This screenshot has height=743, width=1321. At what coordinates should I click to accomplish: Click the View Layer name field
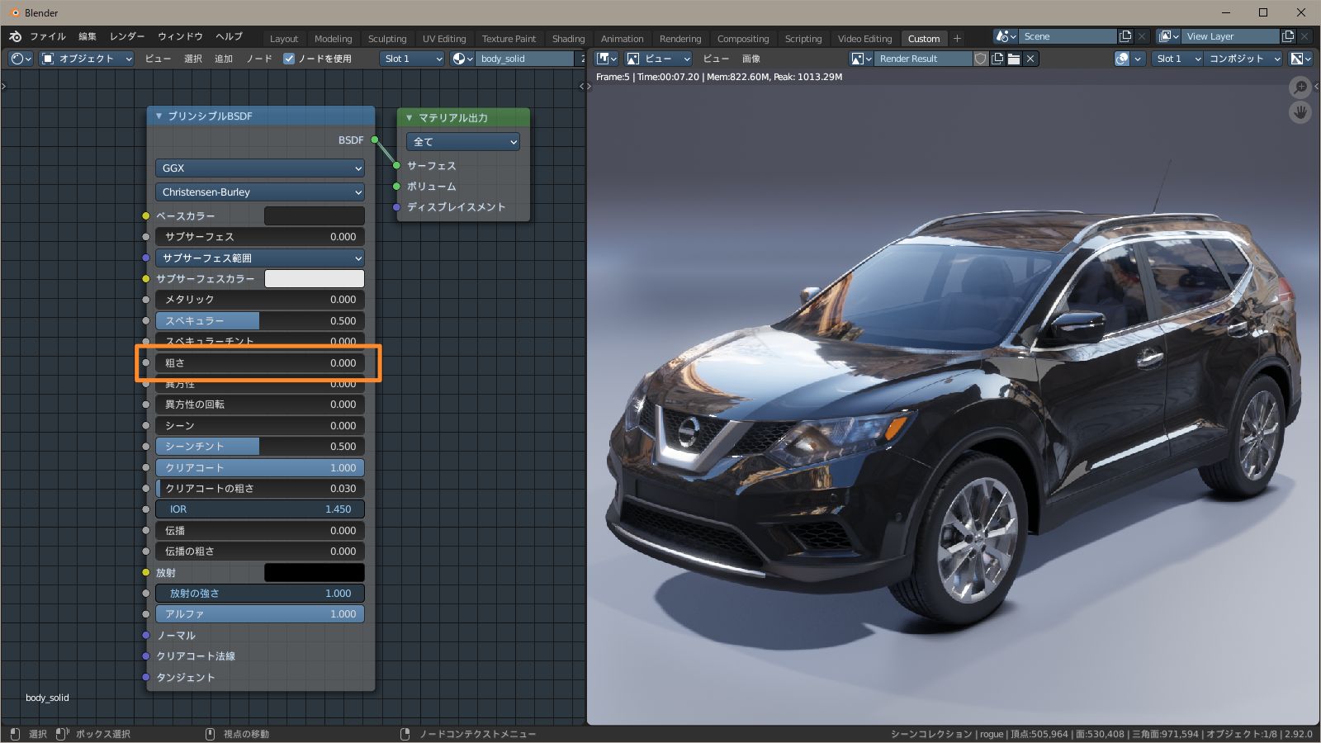1230,36
